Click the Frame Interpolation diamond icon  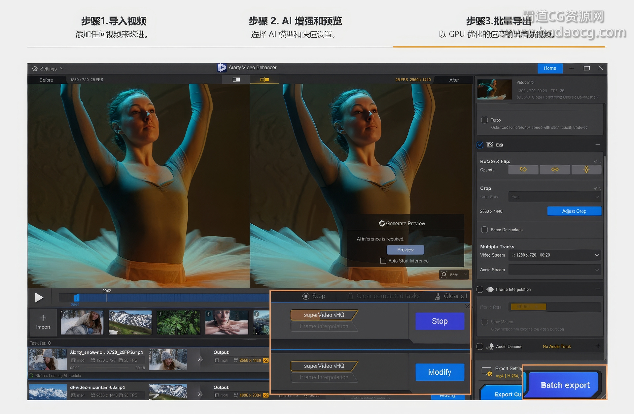pyautogui.click(x=490, y=289)
